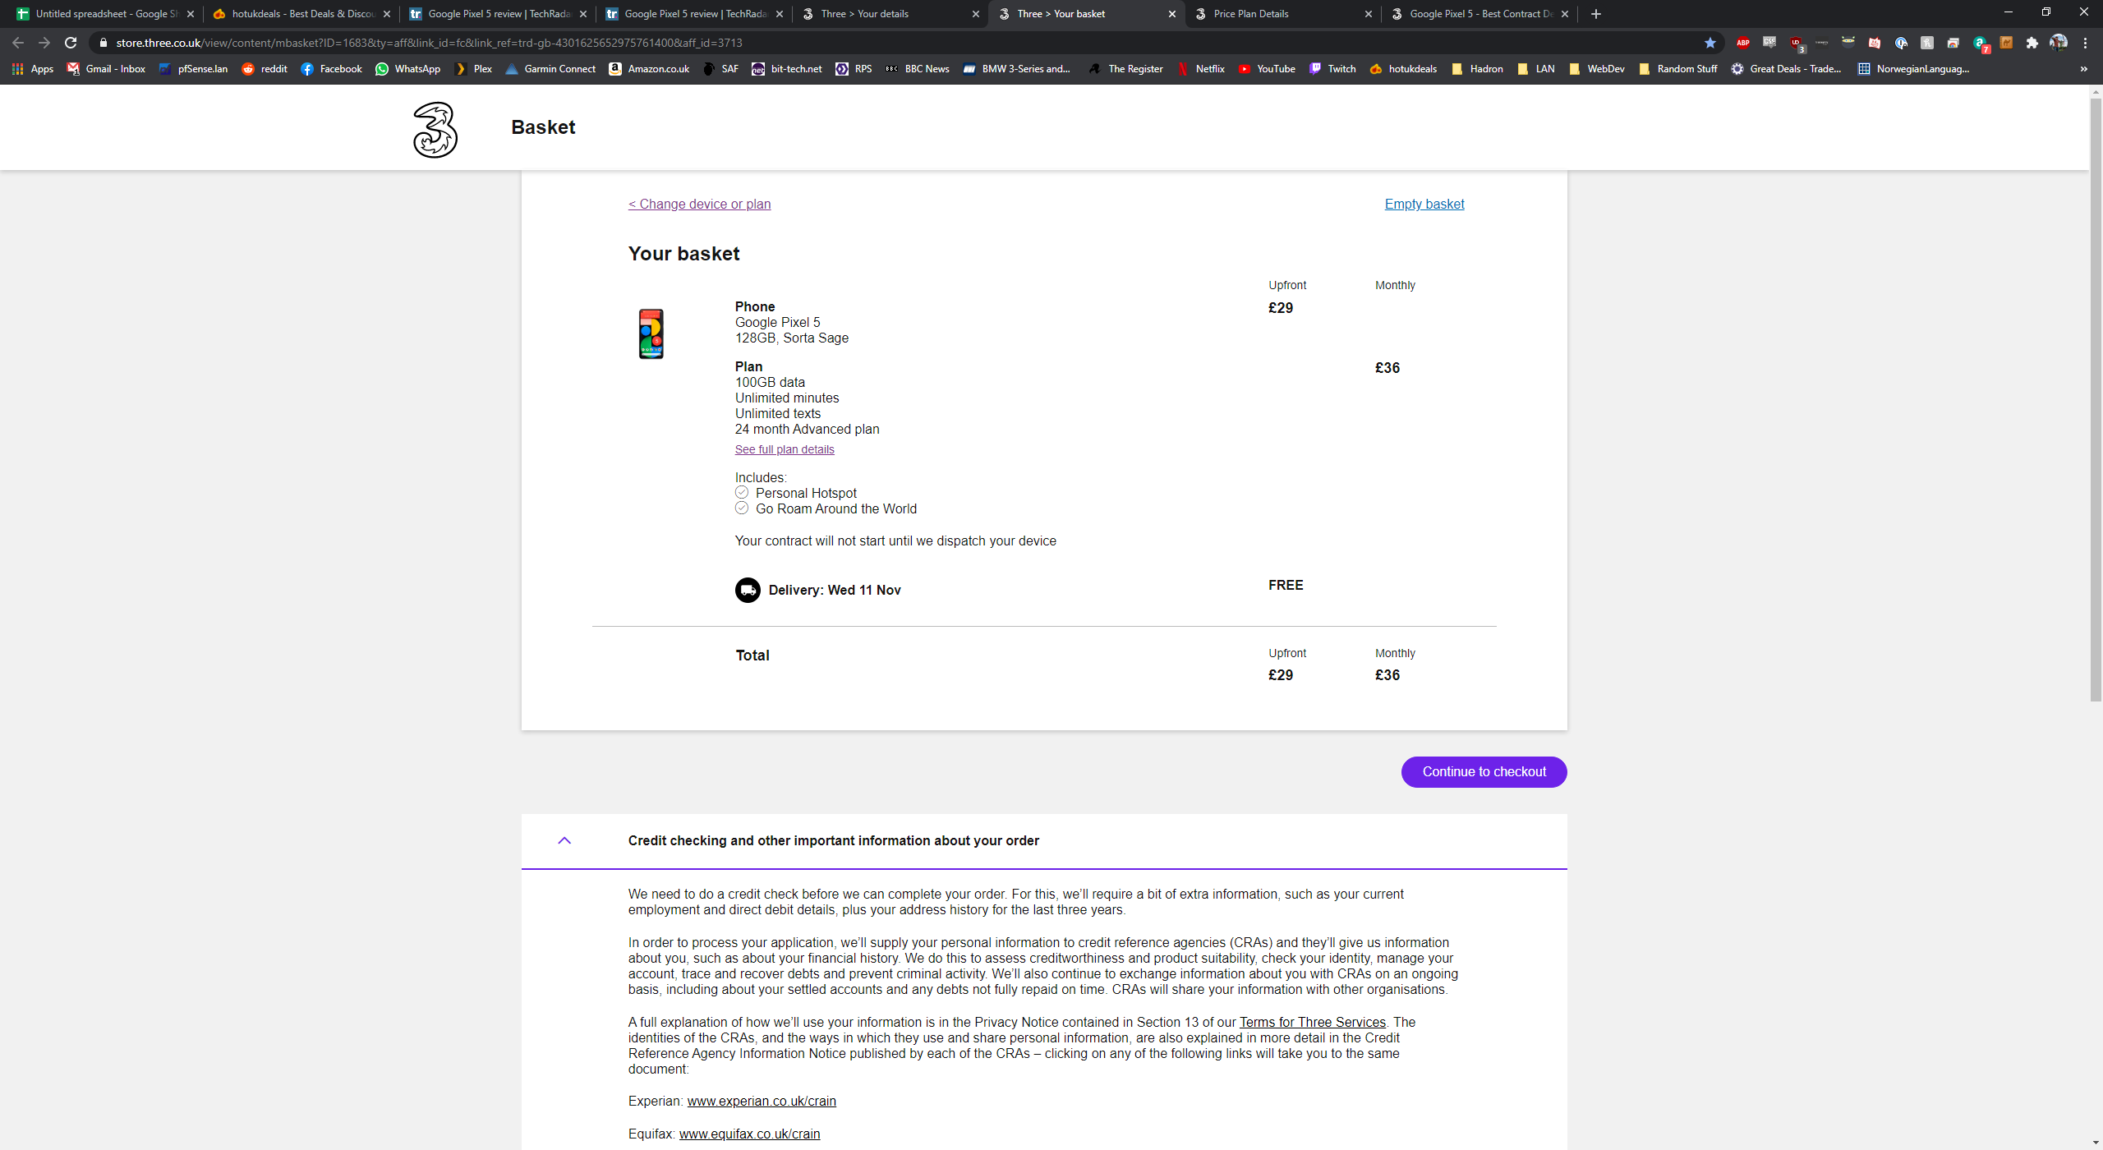Screen dimensions: 2103x1150
Task: Close the Three > Your basket tab
Action: [x=1172, y=14]
